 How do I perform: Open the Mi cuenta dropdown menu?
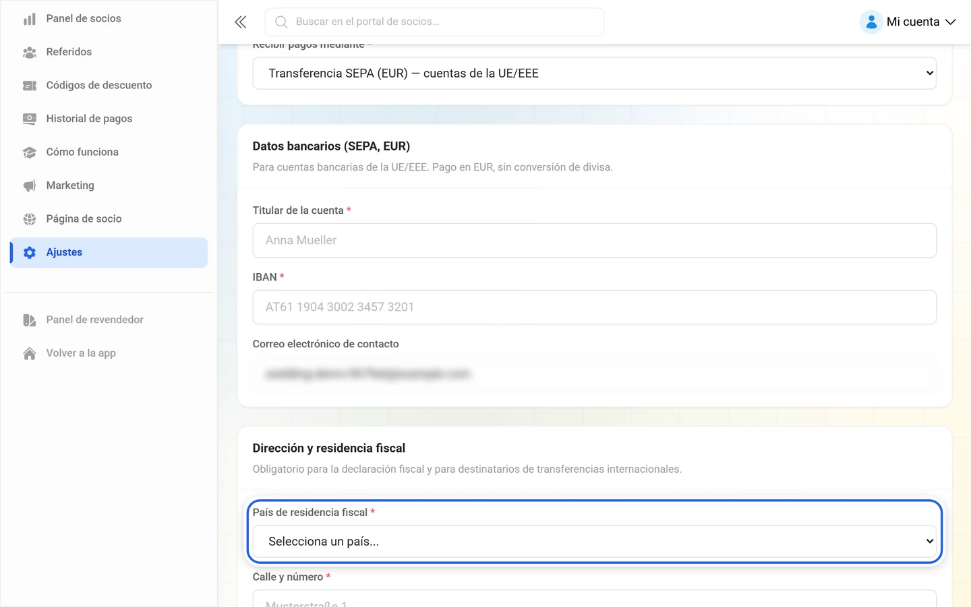908,22
